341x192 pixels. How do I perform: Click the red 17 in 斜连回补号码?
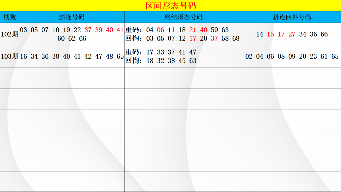pos(281,34)
